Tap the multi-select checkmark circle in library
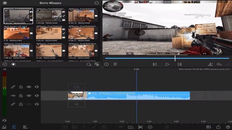 (5, 64)
